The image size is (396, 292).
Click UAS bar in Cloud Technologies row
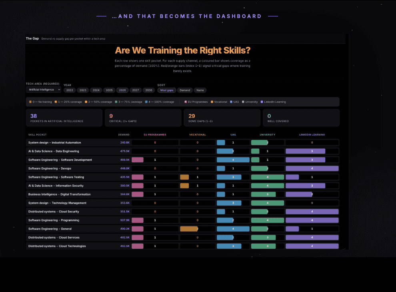pyautogui.click(x=229, y=246)
